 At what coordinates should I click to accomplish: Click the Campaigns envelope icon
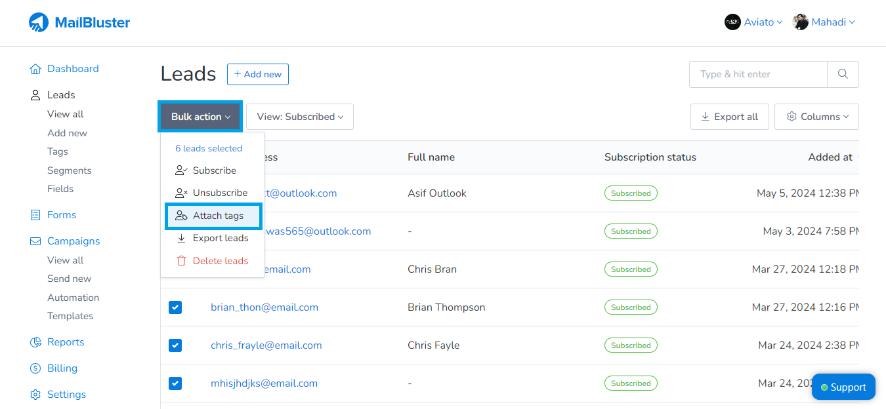(34, 241)
